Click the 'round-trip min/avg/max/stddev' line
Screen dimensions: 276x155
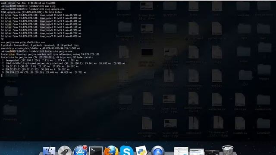[40, 48]
